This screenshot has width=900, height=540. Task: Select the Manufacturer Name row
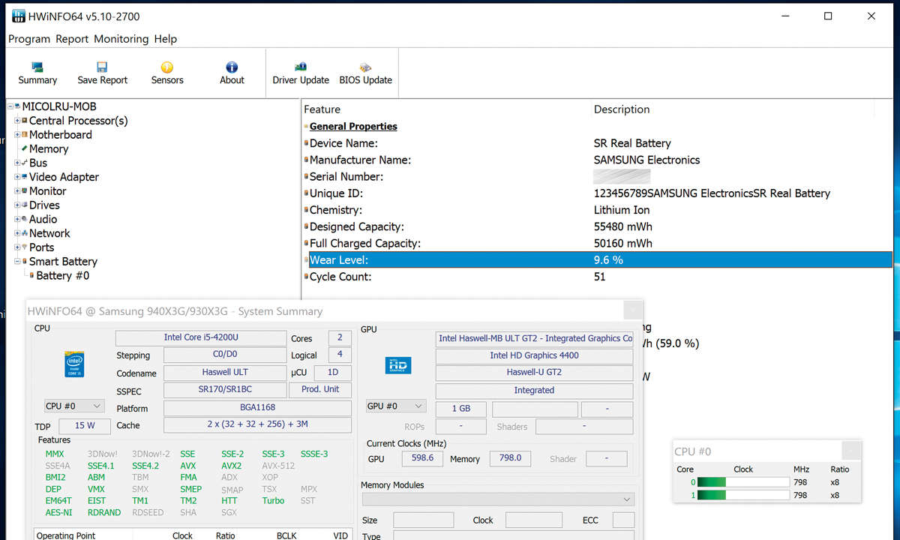pos(598,160)
